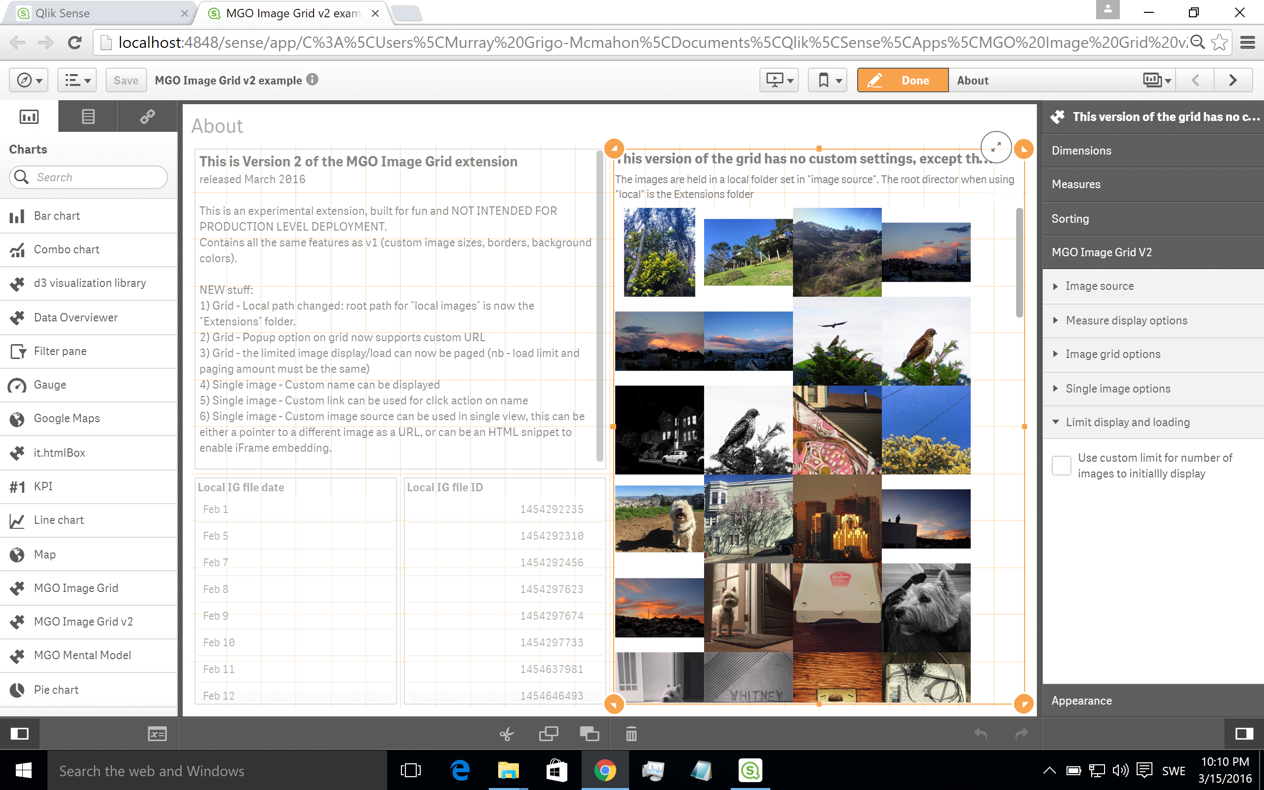This screenshot has height=790, width=1264.
Task: Expand the Image source settings section
Action: point(1099,286)
